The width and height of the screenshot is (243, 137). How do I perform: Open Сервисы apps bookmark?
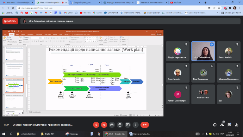coord(8,13)
